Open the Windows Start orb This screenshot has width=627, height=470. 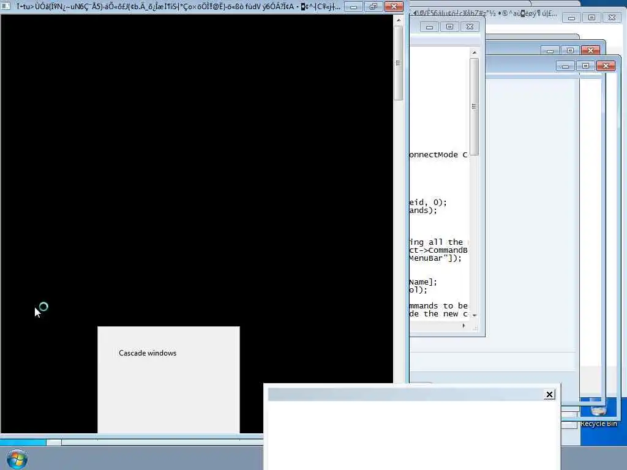[17, 459]
